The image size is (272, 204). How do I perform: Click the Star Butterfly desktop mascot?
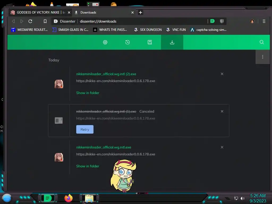click(x=123, y=176)
